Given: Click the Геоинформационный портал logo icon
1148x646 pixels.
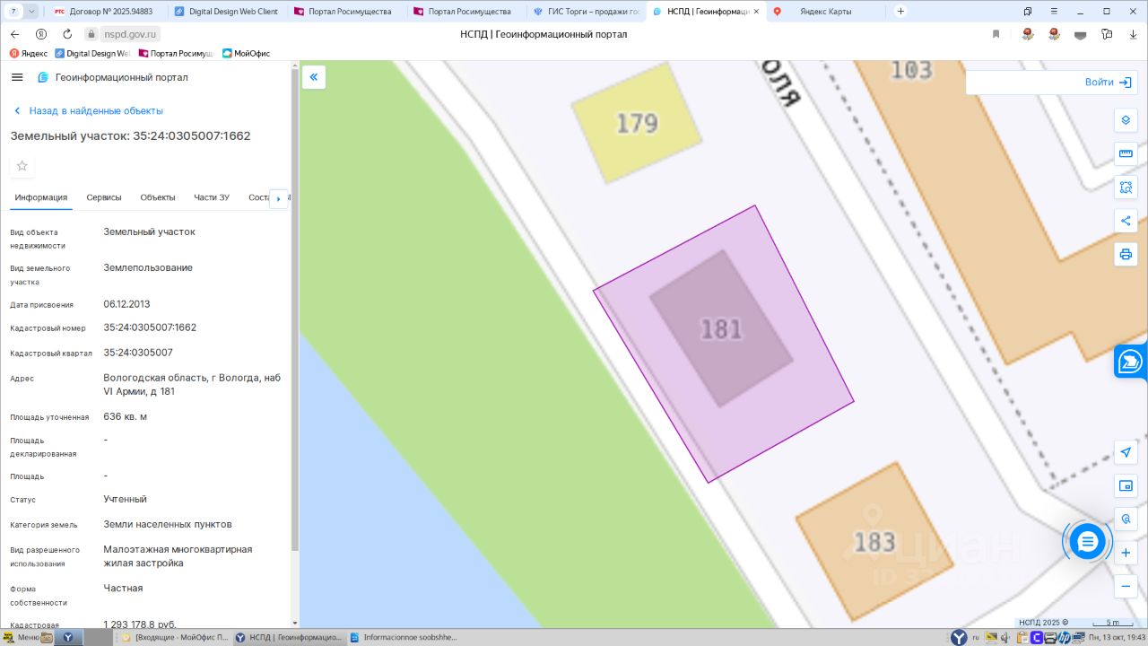Looking at the screenshot, I should 42,77.
